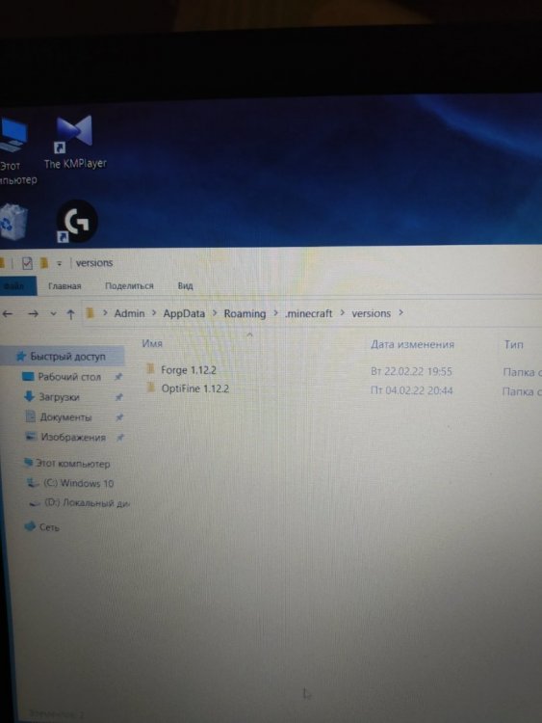Screen dimensions: 542x723
Task: Open (D:) Локальный диск drive
Action: pos(87,503)
